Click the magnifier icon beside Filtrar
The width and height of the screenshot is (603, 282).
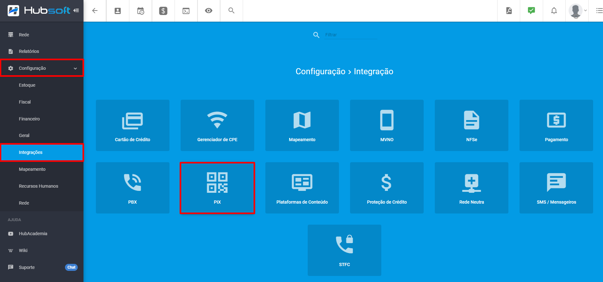316,35
